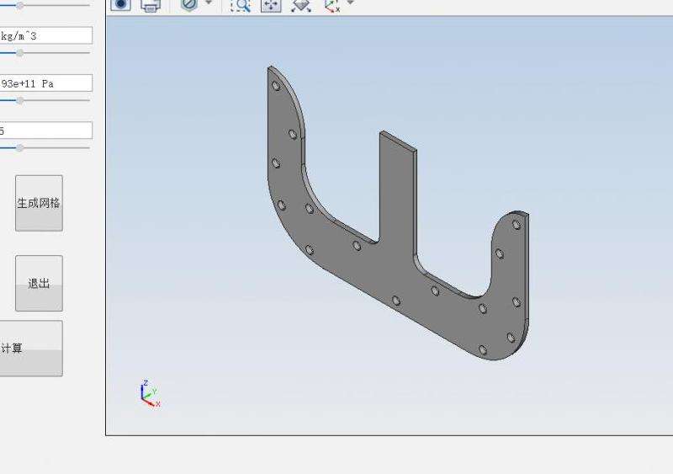
Task: Open the dropdown arrow beside the shield icon
Action: pos(209,3)
